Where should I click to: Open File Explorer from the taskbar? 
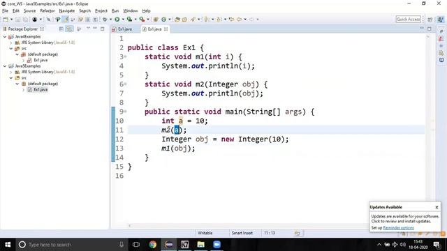pos(200,245)
